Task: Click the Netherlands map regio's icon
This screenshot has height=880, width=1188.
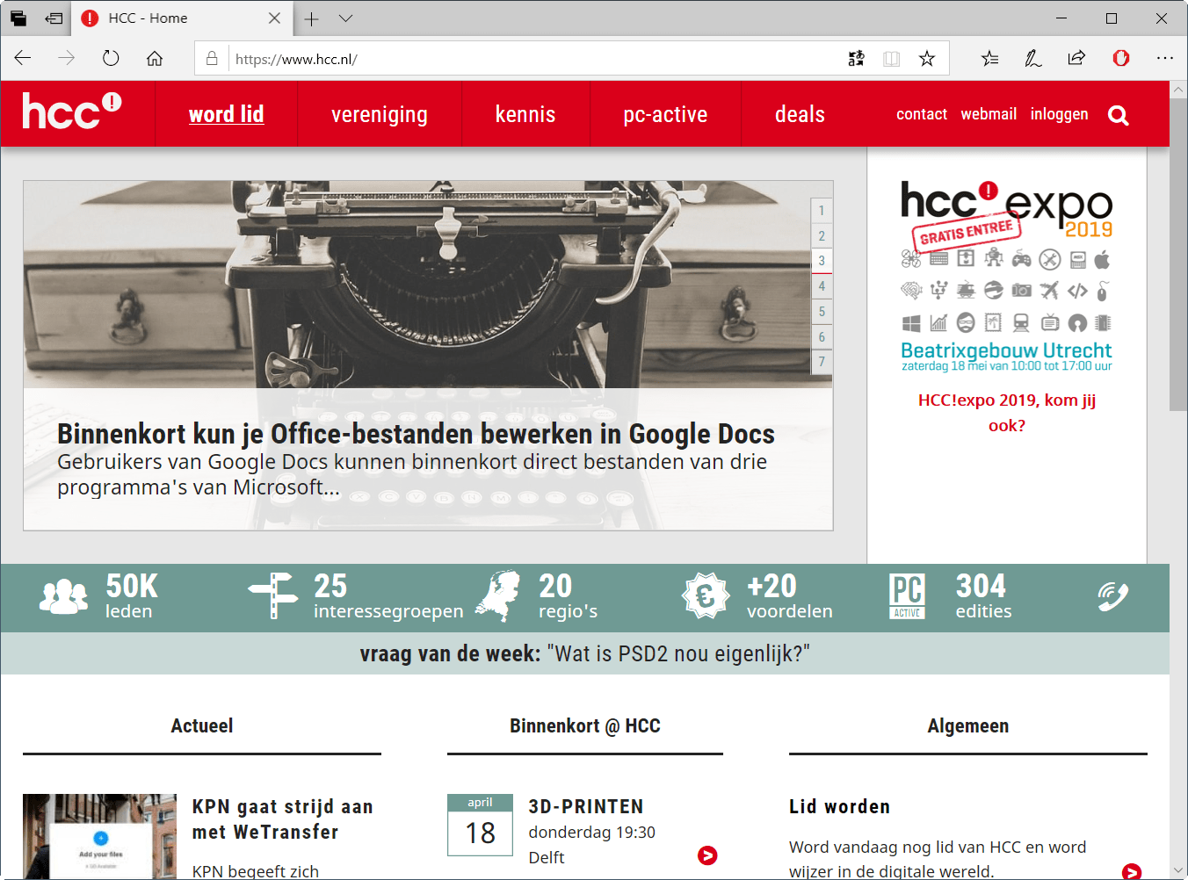Action: point(499,595)
